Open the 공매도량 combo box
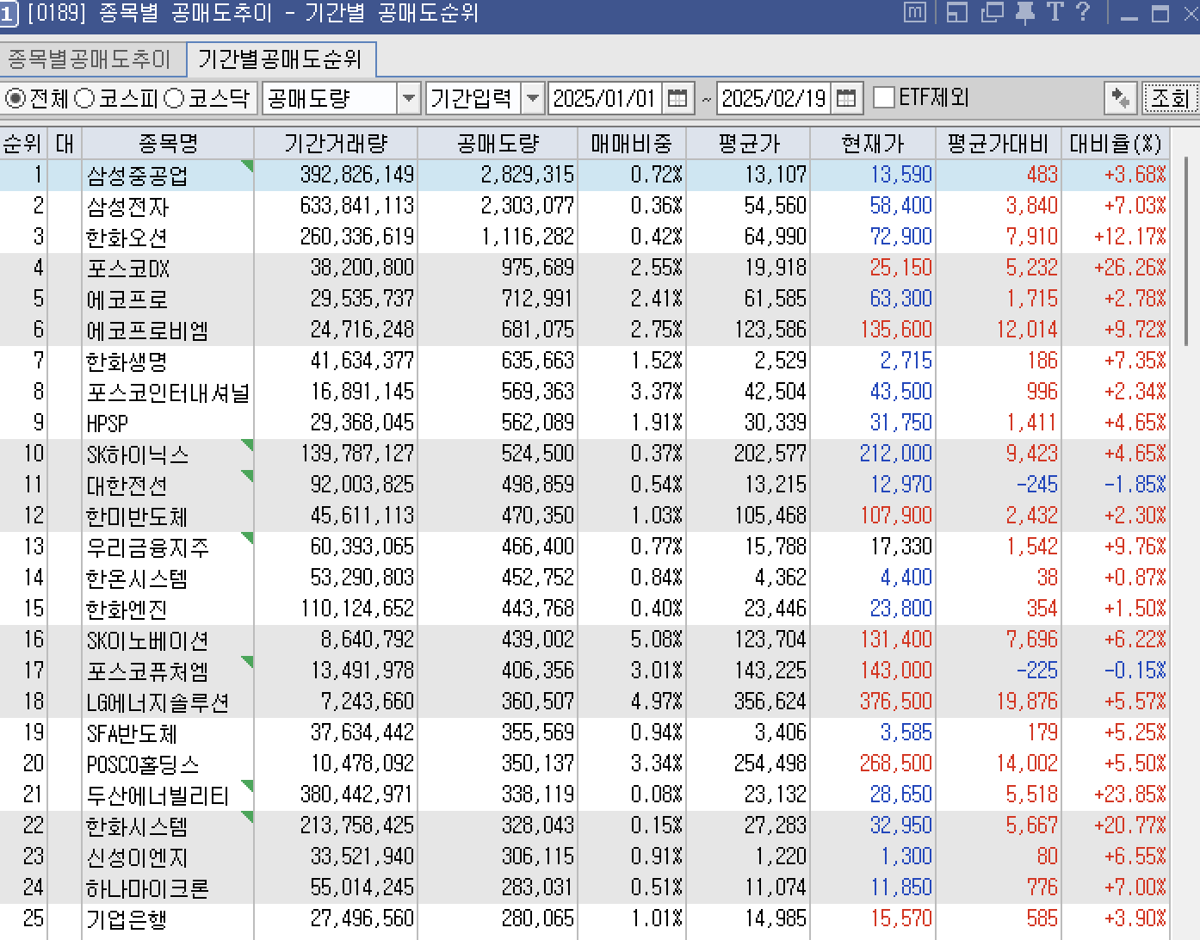 coord(340,98)
